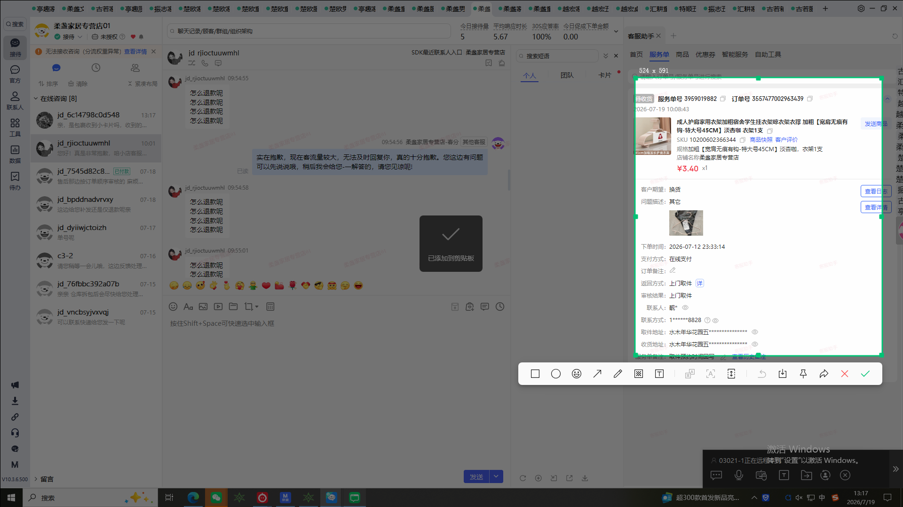Click the refresh icon below quick phrases panel

point(523,478)
